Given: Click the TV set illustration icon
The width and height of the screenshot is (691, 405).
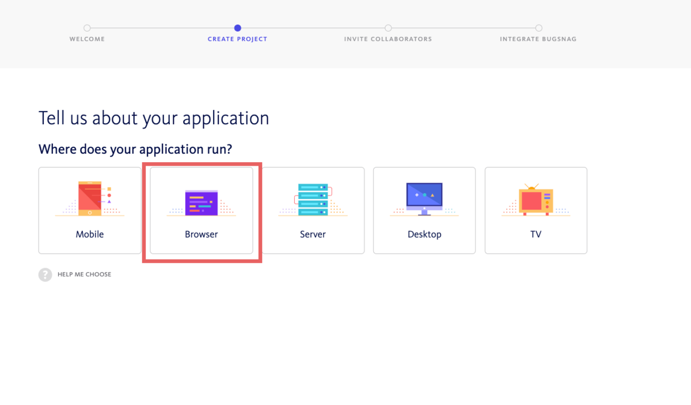Looking at the screenshot, I should pos(536,200).
